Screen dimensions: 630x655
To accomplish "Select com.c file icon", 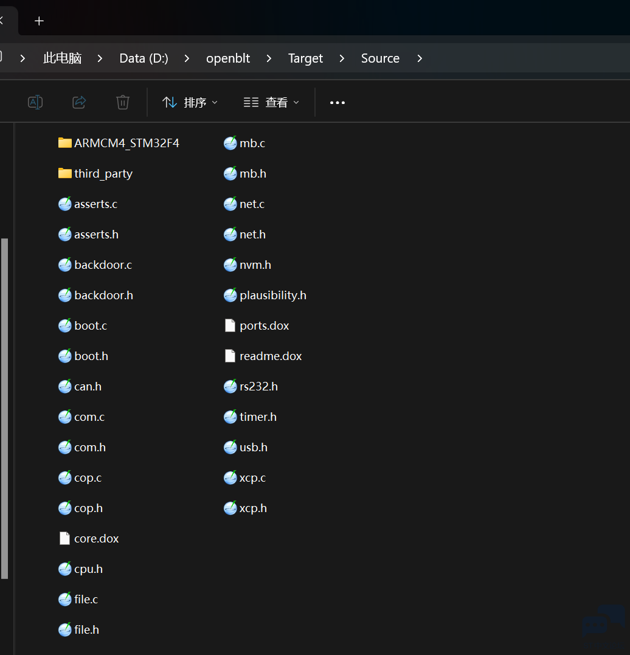I will coord(64,417).
